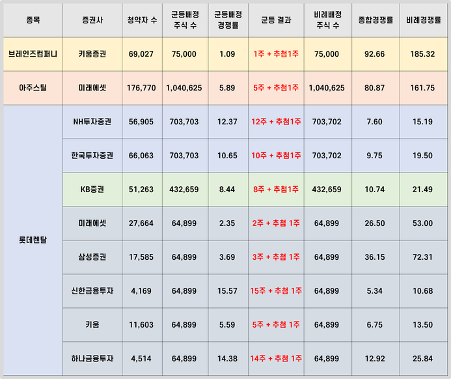Click competition rate 10.65
The height and width of the screenshot is (379, 451).
coord(227,156)
